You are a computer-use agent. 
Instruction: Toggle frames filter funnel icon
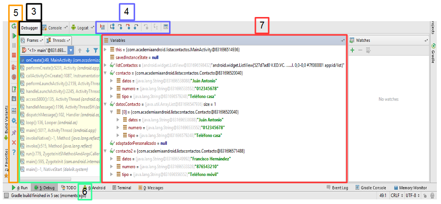click(x=96, y=51)
